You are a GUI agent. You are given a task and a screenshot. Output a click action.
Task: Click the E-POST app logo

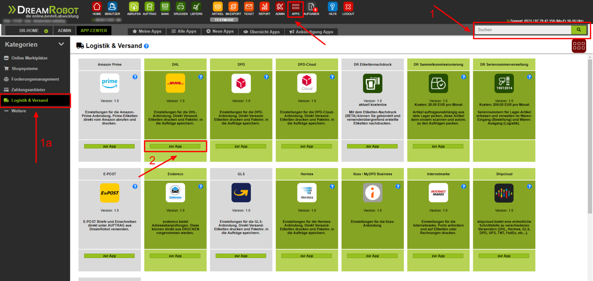tap(110, 193)
